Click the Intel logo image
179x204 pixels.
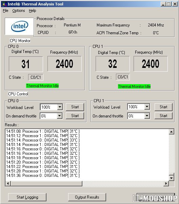tap(19, 26)
